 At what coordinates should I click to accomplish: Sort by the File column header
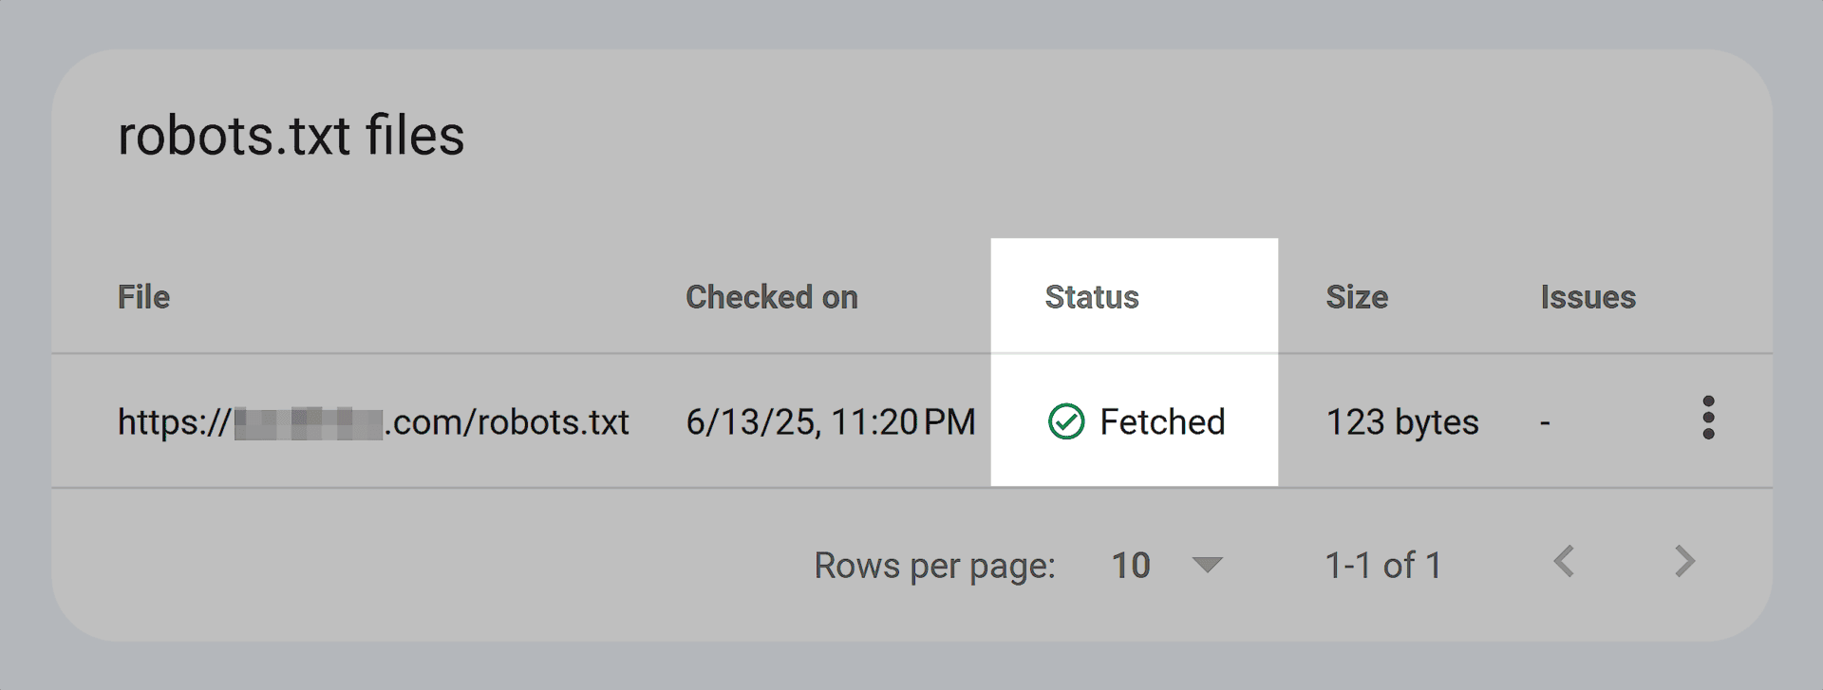pos(143,297)
